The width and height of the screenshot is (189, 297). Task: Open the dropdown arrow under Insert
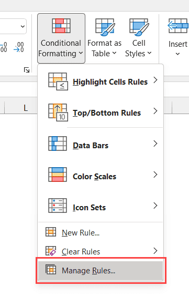click(177, 54)
